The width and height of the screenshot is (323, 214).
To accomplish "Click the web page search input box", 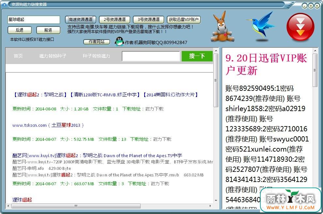I will (x=151, y=56).
